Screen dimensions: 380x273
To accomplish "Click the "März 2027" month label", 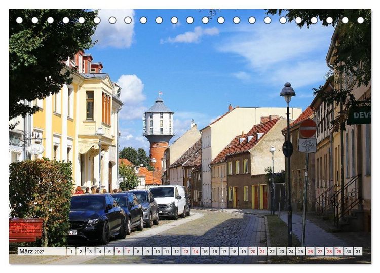I will click(32, 251).
